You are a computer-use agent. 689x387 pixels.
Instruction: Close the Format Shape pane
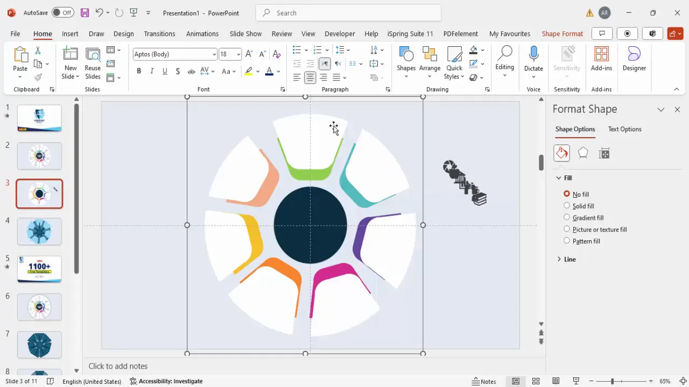pyautogui.click(x=677, y=109)
